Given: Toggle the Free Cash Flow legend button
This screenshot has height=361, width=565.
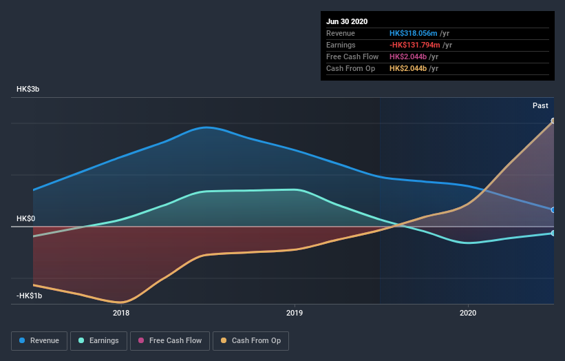Looking at the screenshot, I should pyautogui.click(x=170, y=341).
